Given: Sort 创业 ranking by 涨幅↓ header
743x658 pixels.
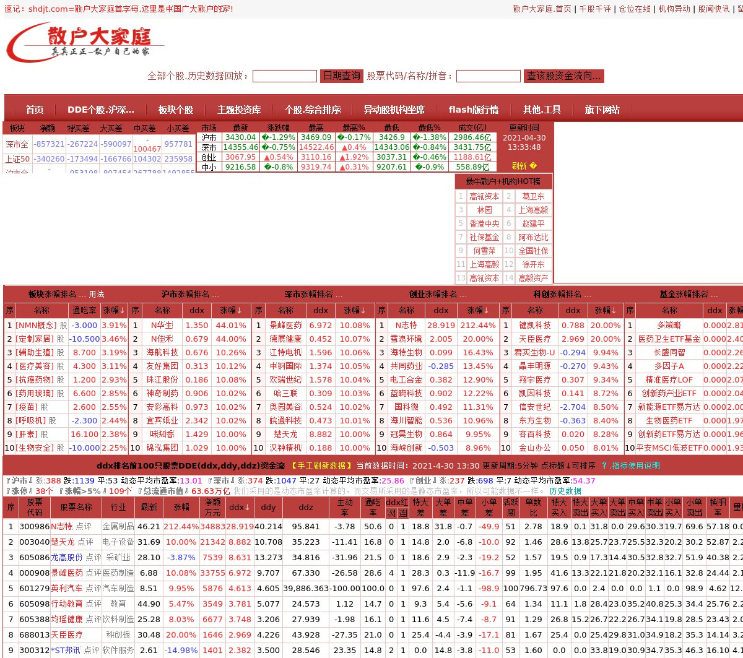Looking at the screenshot, I should click(x=478, y=310).
